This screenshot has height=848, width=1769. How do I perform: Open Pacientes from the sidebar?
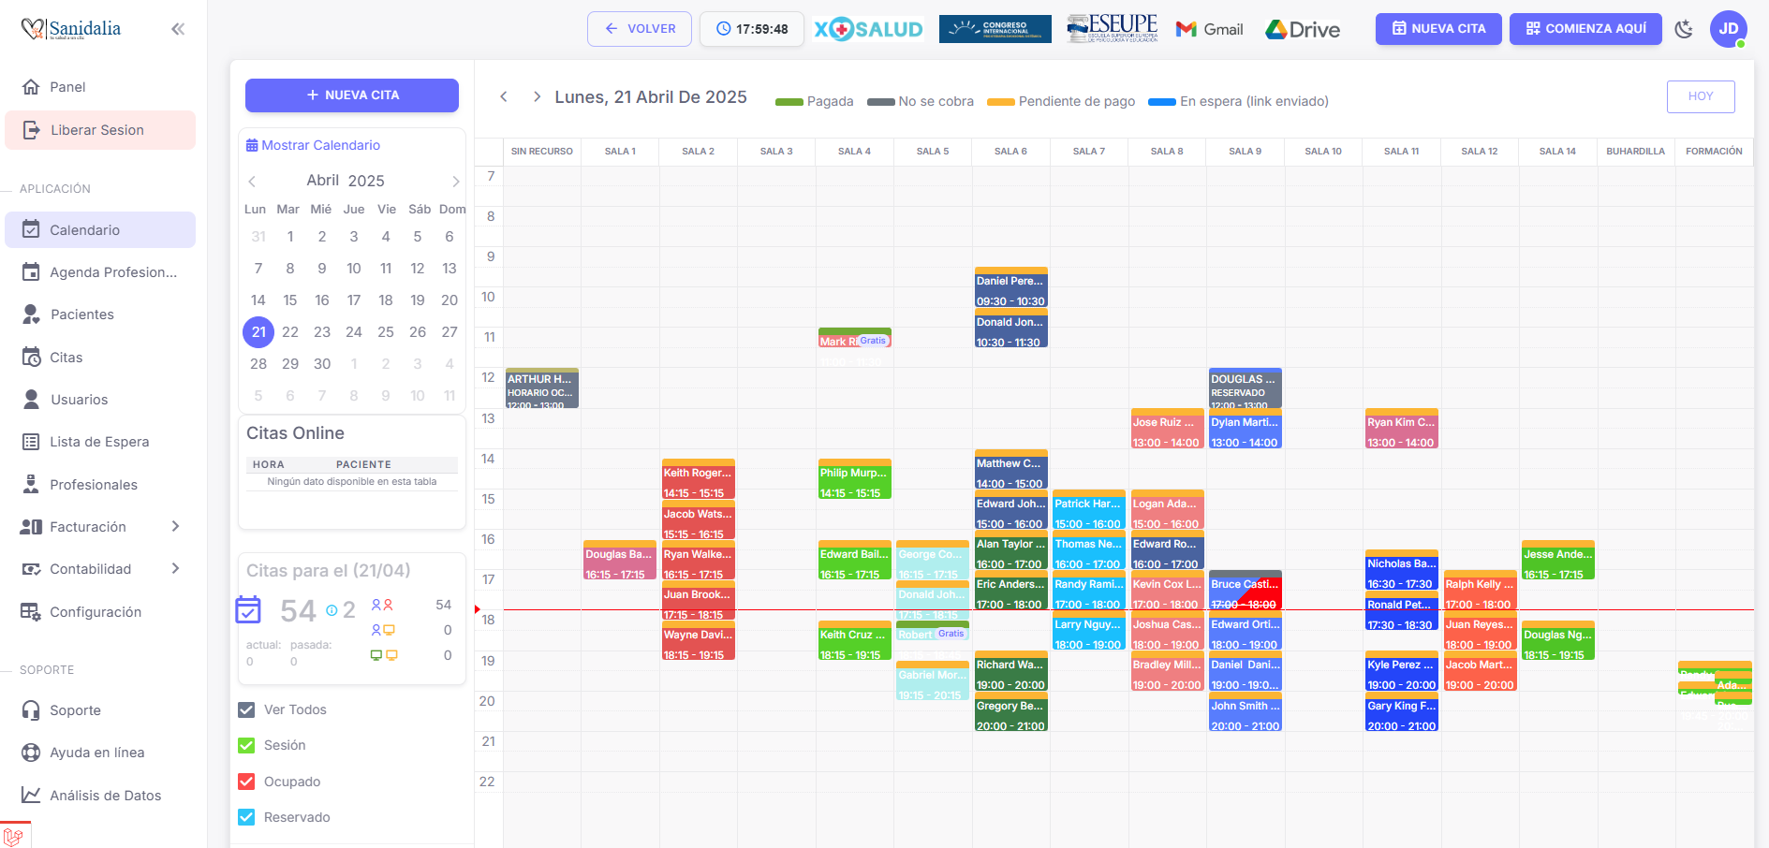pyautogui.click(x=81, y=314)
